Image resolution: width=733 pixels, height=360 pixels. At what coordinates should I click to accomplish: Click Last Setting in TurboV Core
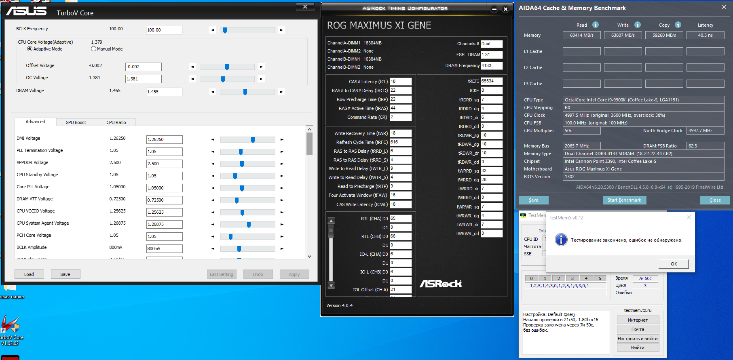tap(222, 274)
